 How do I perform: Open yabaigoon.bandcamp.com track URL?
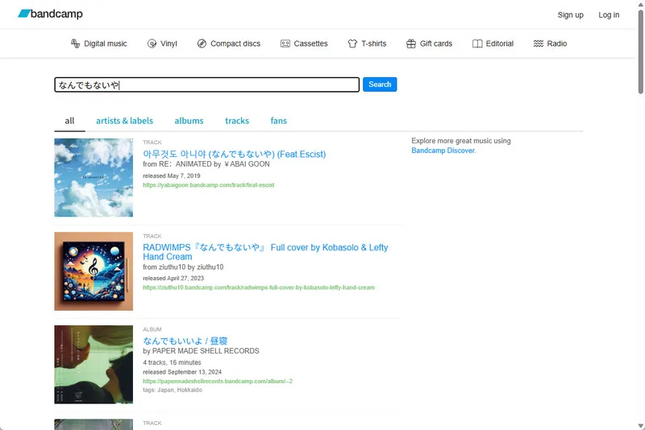tap(209, 185)
